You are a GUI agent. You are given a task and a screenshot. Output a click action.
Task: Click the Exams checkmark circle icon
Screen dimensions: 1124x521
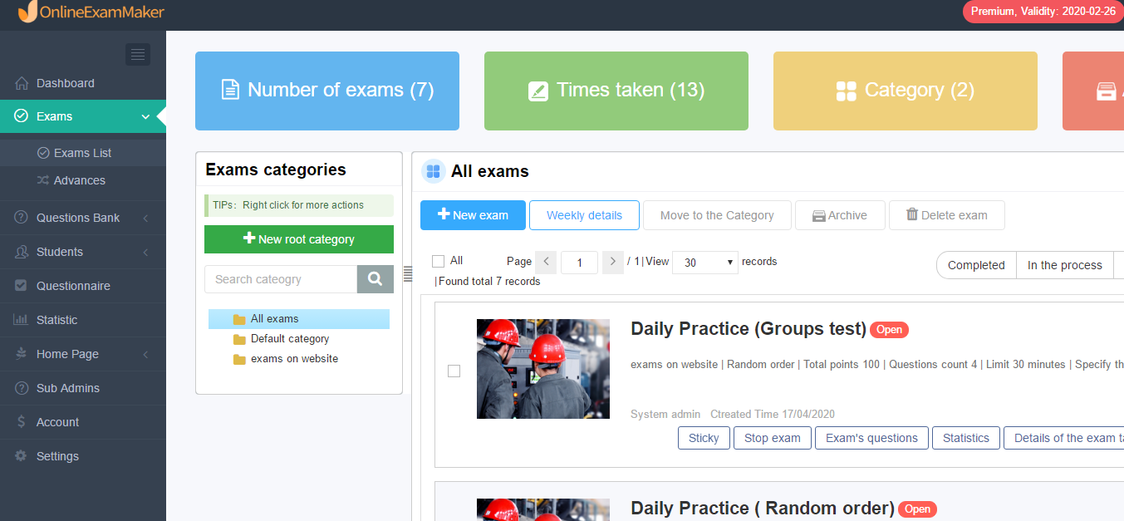point(22,116)
